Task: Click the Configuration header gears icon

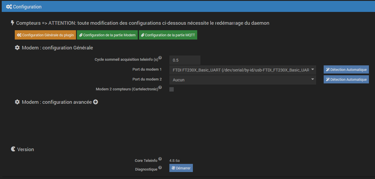Action: [x=9, y=7]
